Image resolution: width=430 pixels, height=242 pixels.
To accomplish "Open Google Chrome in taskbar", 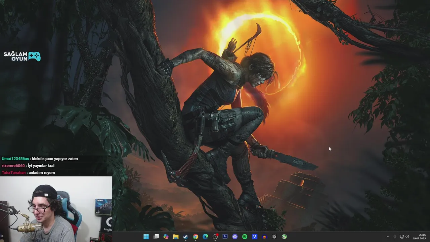I will tap(196, 237).
